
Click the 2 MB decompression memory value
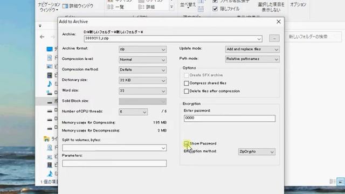click(x=162, y=130)
